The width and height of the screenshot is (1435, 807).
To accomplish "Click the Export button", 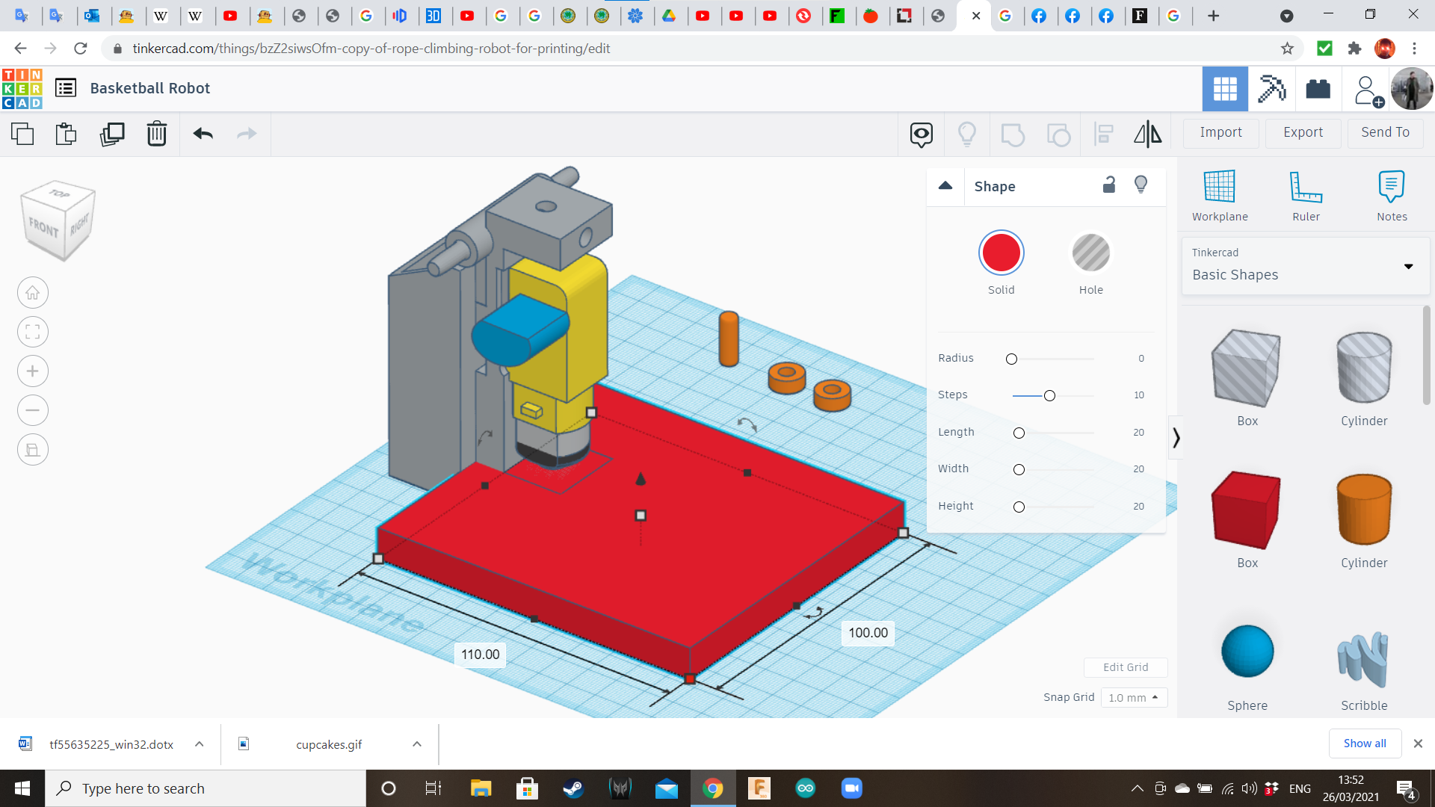I will (1303, 132).
